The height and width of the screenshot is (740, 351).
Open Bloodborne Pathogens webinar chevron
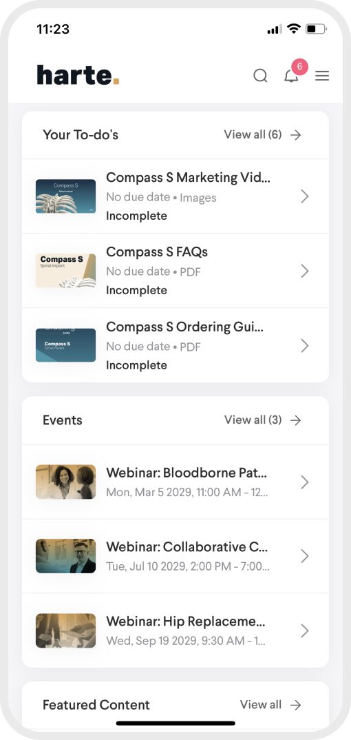tap(305, 482)
